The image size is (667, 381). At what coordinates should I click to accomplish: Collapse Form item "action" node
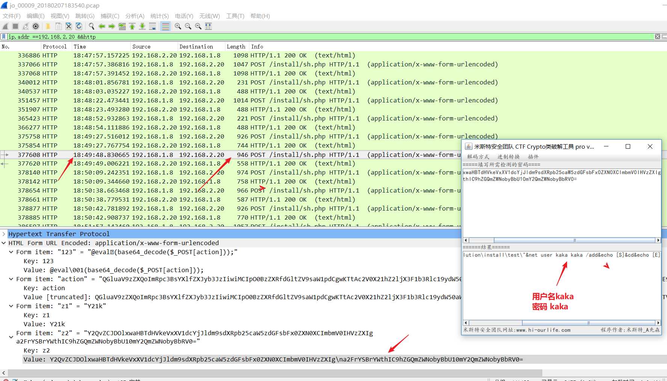tap(11, 279)
